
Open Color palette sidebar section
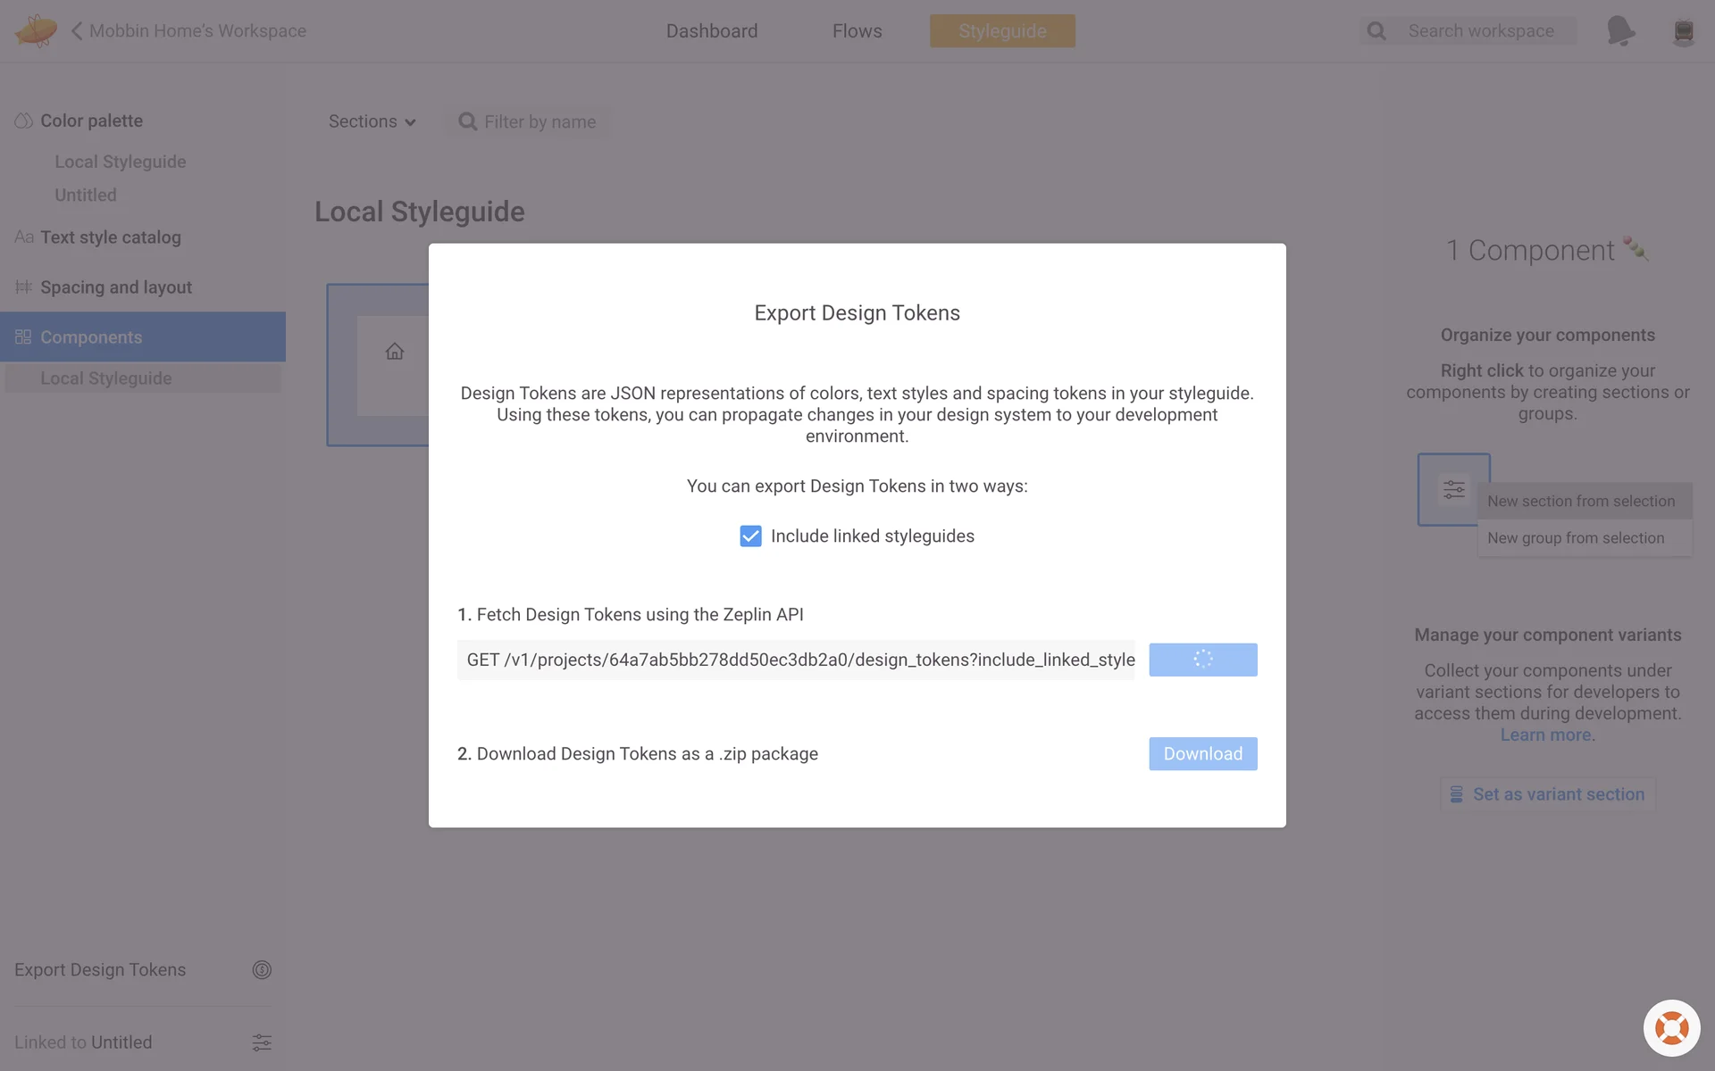tap(91, 120)
